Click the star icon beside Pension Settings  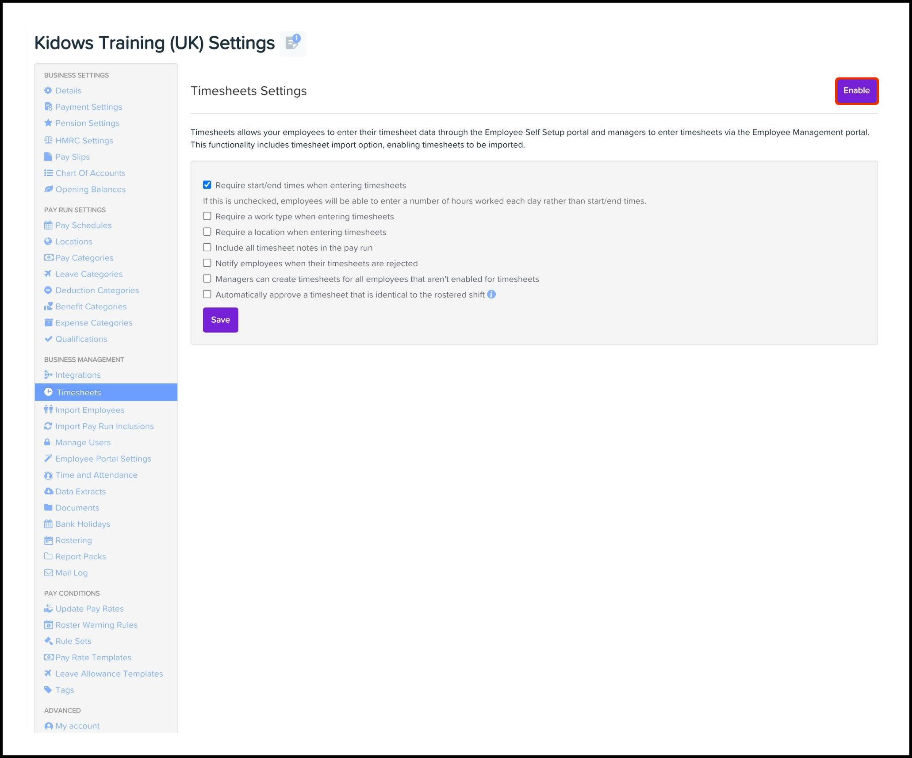pyautogui.click(x=48, y=123)
